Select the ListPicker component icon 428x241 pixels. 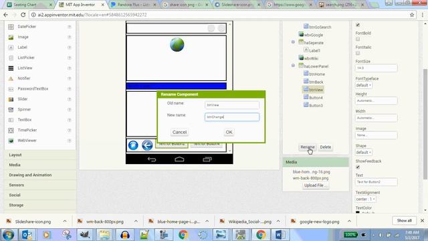[x=11, y=58]
